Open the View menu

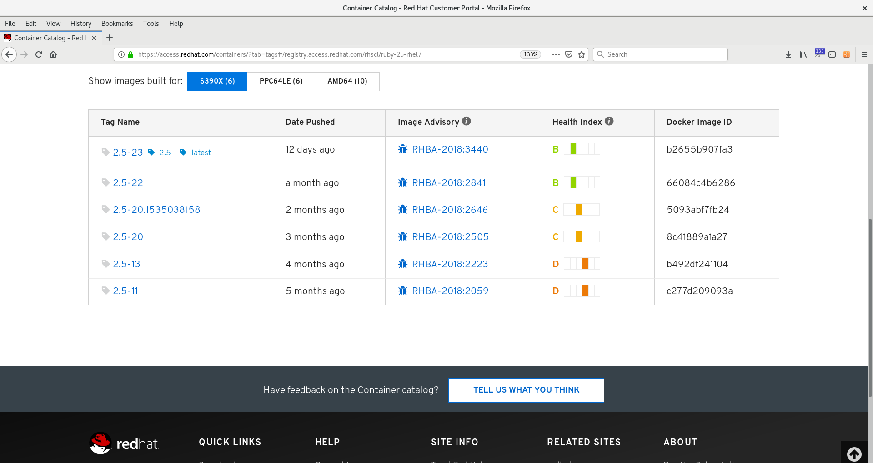(53, 24)
